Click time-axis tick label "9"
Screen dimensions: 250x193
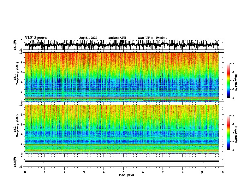[202, 172]
